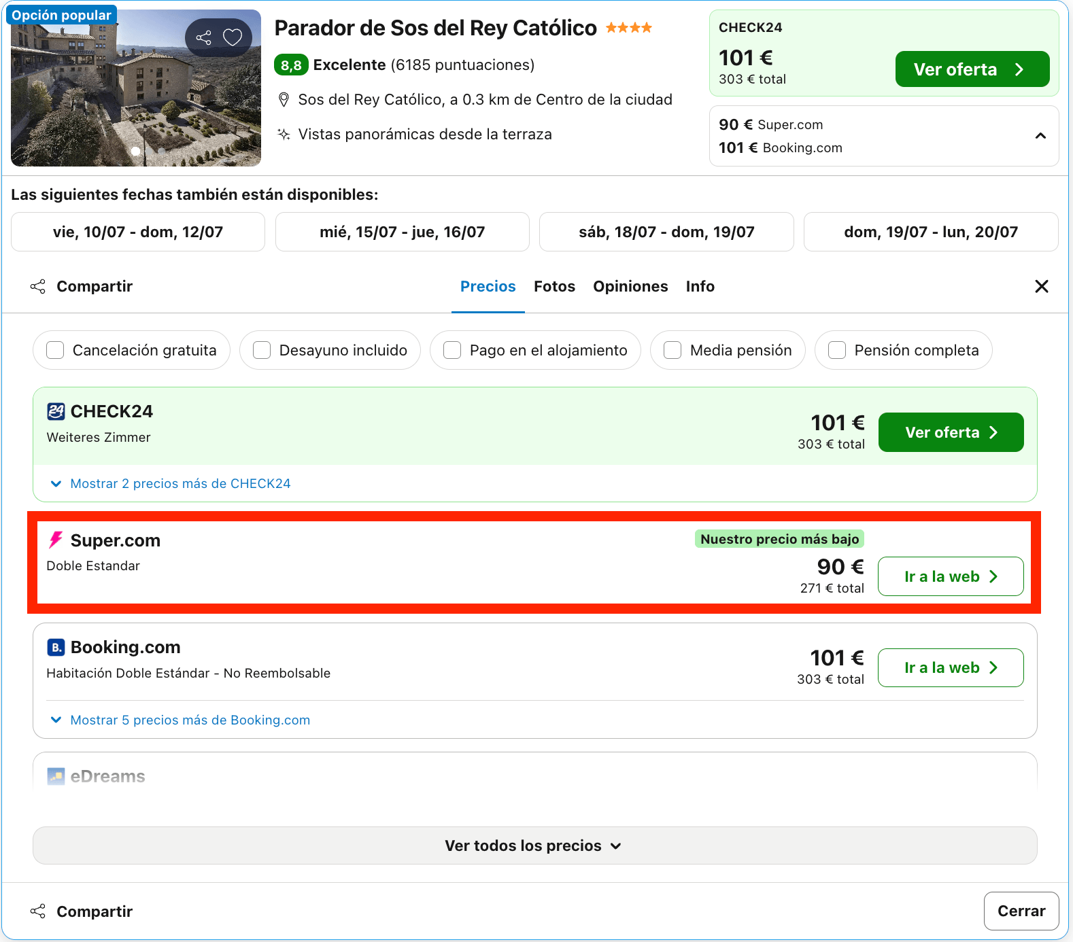The width and height of the screenshot is (1073, 942).
Task: Switch to the Info tab
Action: pyautogui.click(x=700, y=286)
